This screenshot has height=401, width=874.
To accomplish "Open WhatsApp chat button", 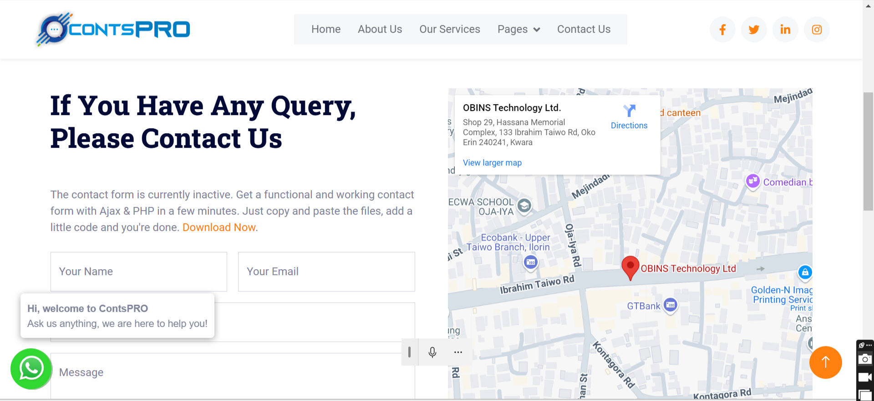I will coord(31,369).
